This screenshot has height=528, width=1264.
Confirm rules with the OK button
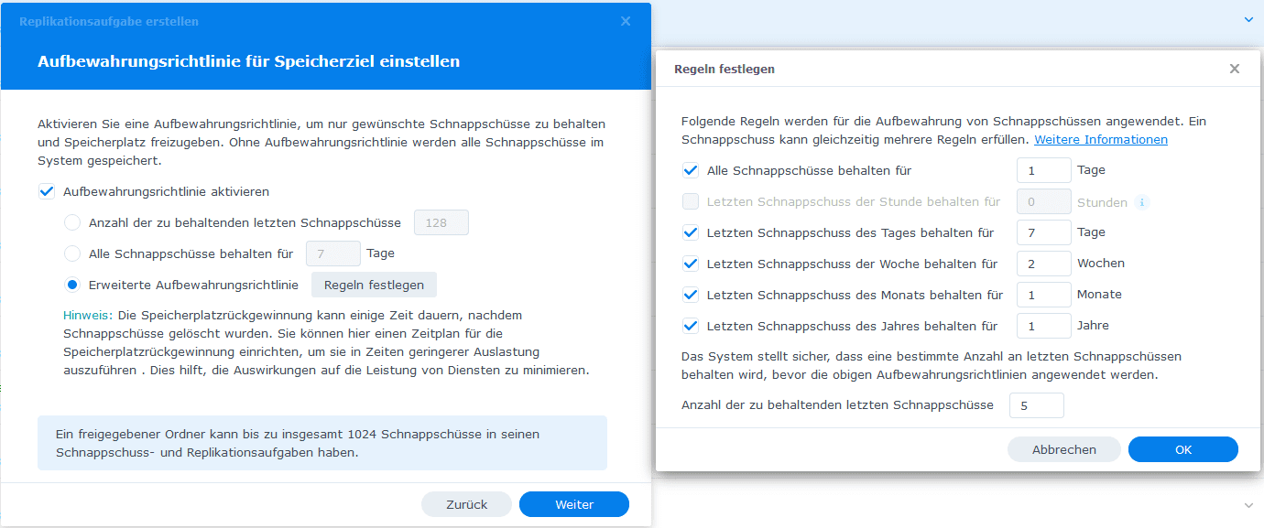[x=1182, y=449]
